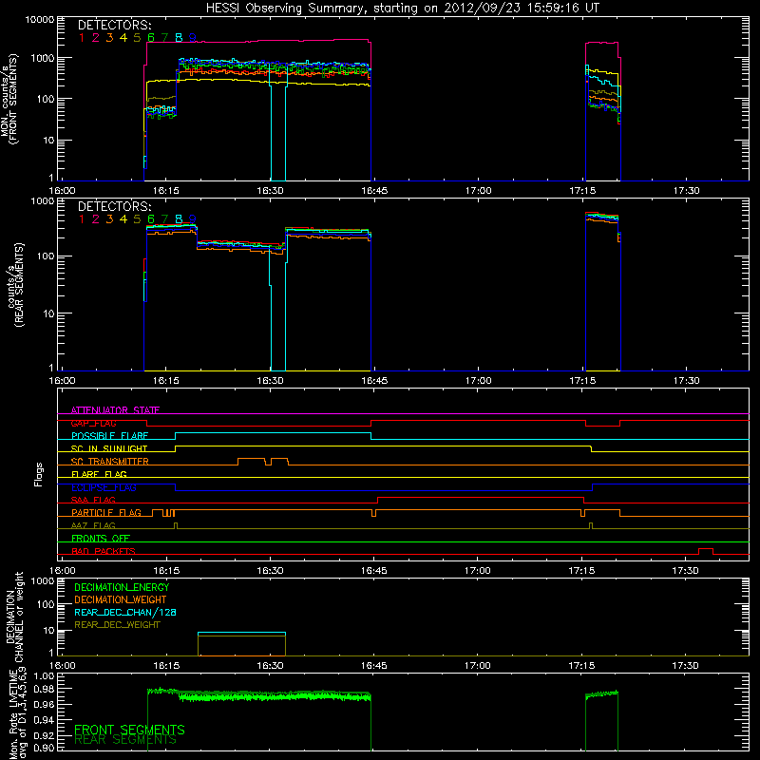Click the REAR SEGMENTS livetime legend
The height and width of the screenshot is (760, 760).
[125, 740]
